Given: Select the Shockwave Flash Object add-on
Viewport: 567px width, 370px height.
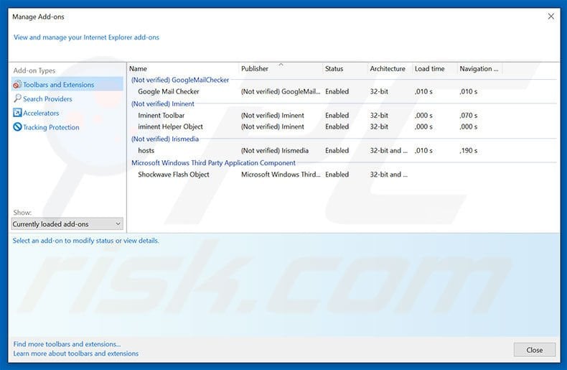Looking at the screenshot, I should (x=174, y=175).
